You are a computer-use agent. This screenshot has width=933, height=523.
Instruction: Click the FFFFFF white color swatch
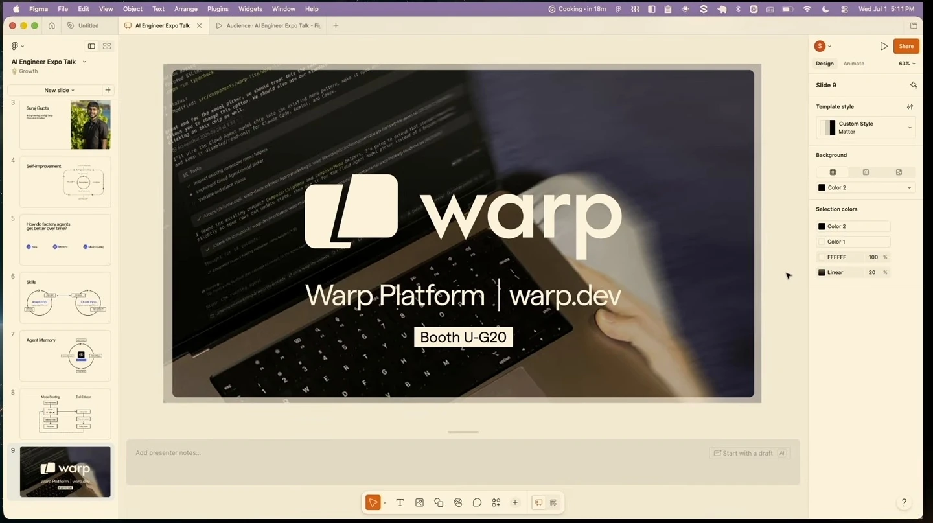[x=822, y=257]
